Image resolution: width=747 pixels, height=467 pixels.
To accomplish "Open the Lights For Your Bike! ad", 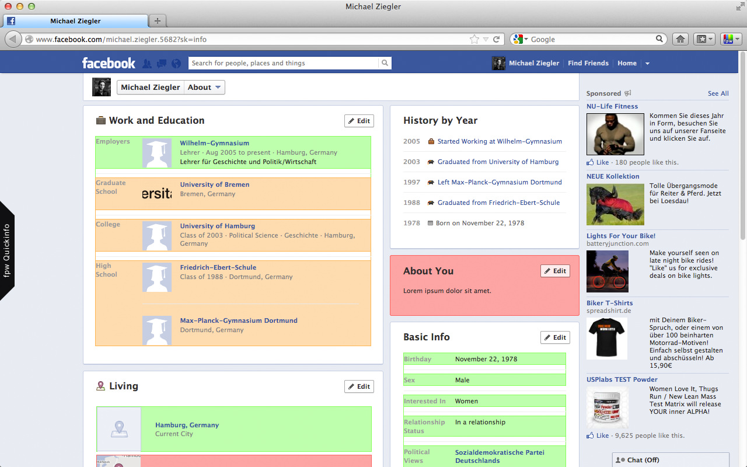I will [621, 236].
